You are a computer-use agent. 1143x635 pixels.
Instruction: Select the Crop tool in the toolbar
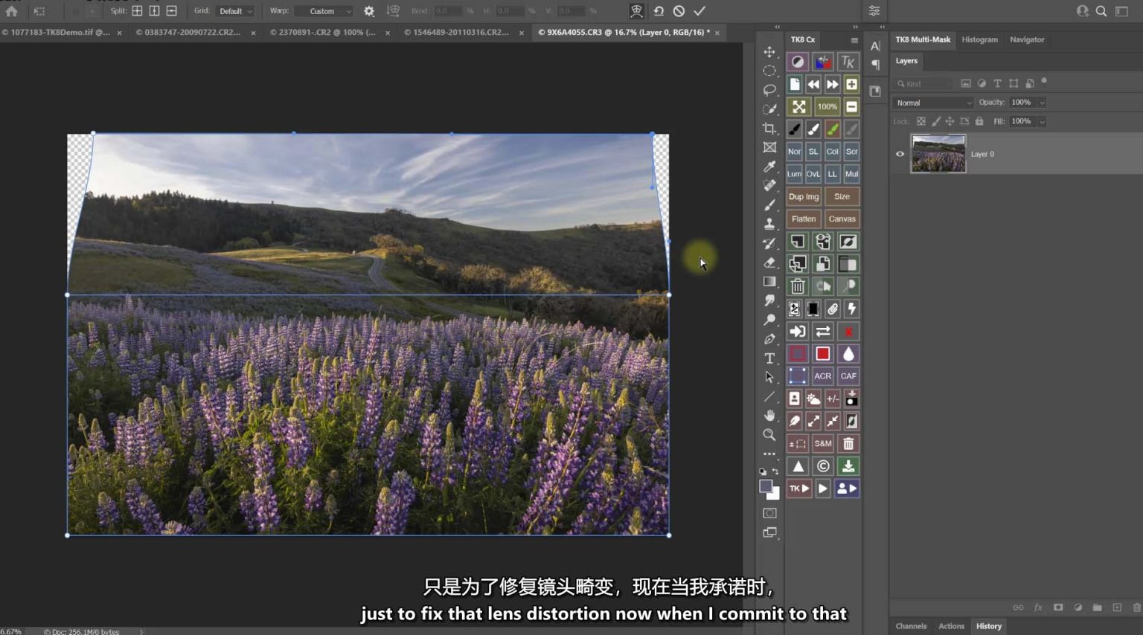point(769,129)
